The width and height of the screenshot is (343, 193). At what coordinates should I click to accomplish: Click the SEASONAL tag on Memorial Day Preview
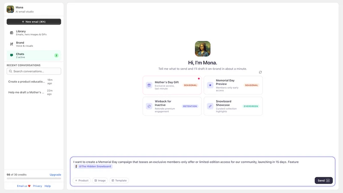pyautogui.click(x=251, y=85)
